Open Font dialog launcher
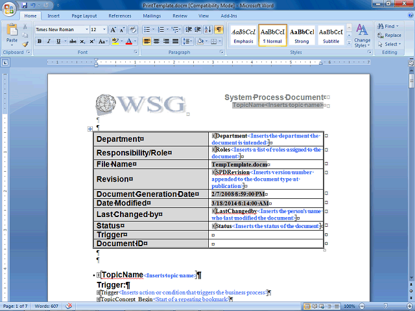415x311 pixels. point(136,52)
